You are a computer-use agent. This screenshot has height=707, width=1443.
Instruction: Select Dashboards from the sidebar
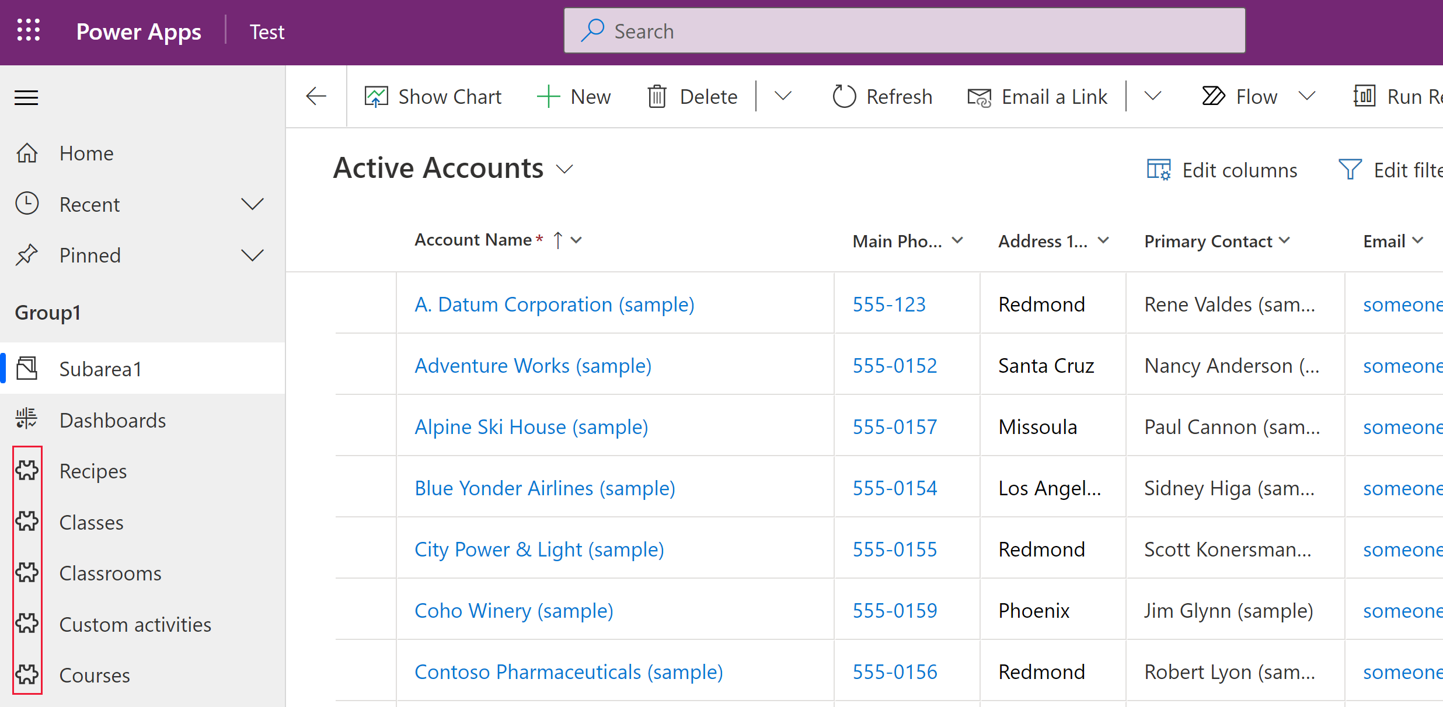[x=112, y=420]
